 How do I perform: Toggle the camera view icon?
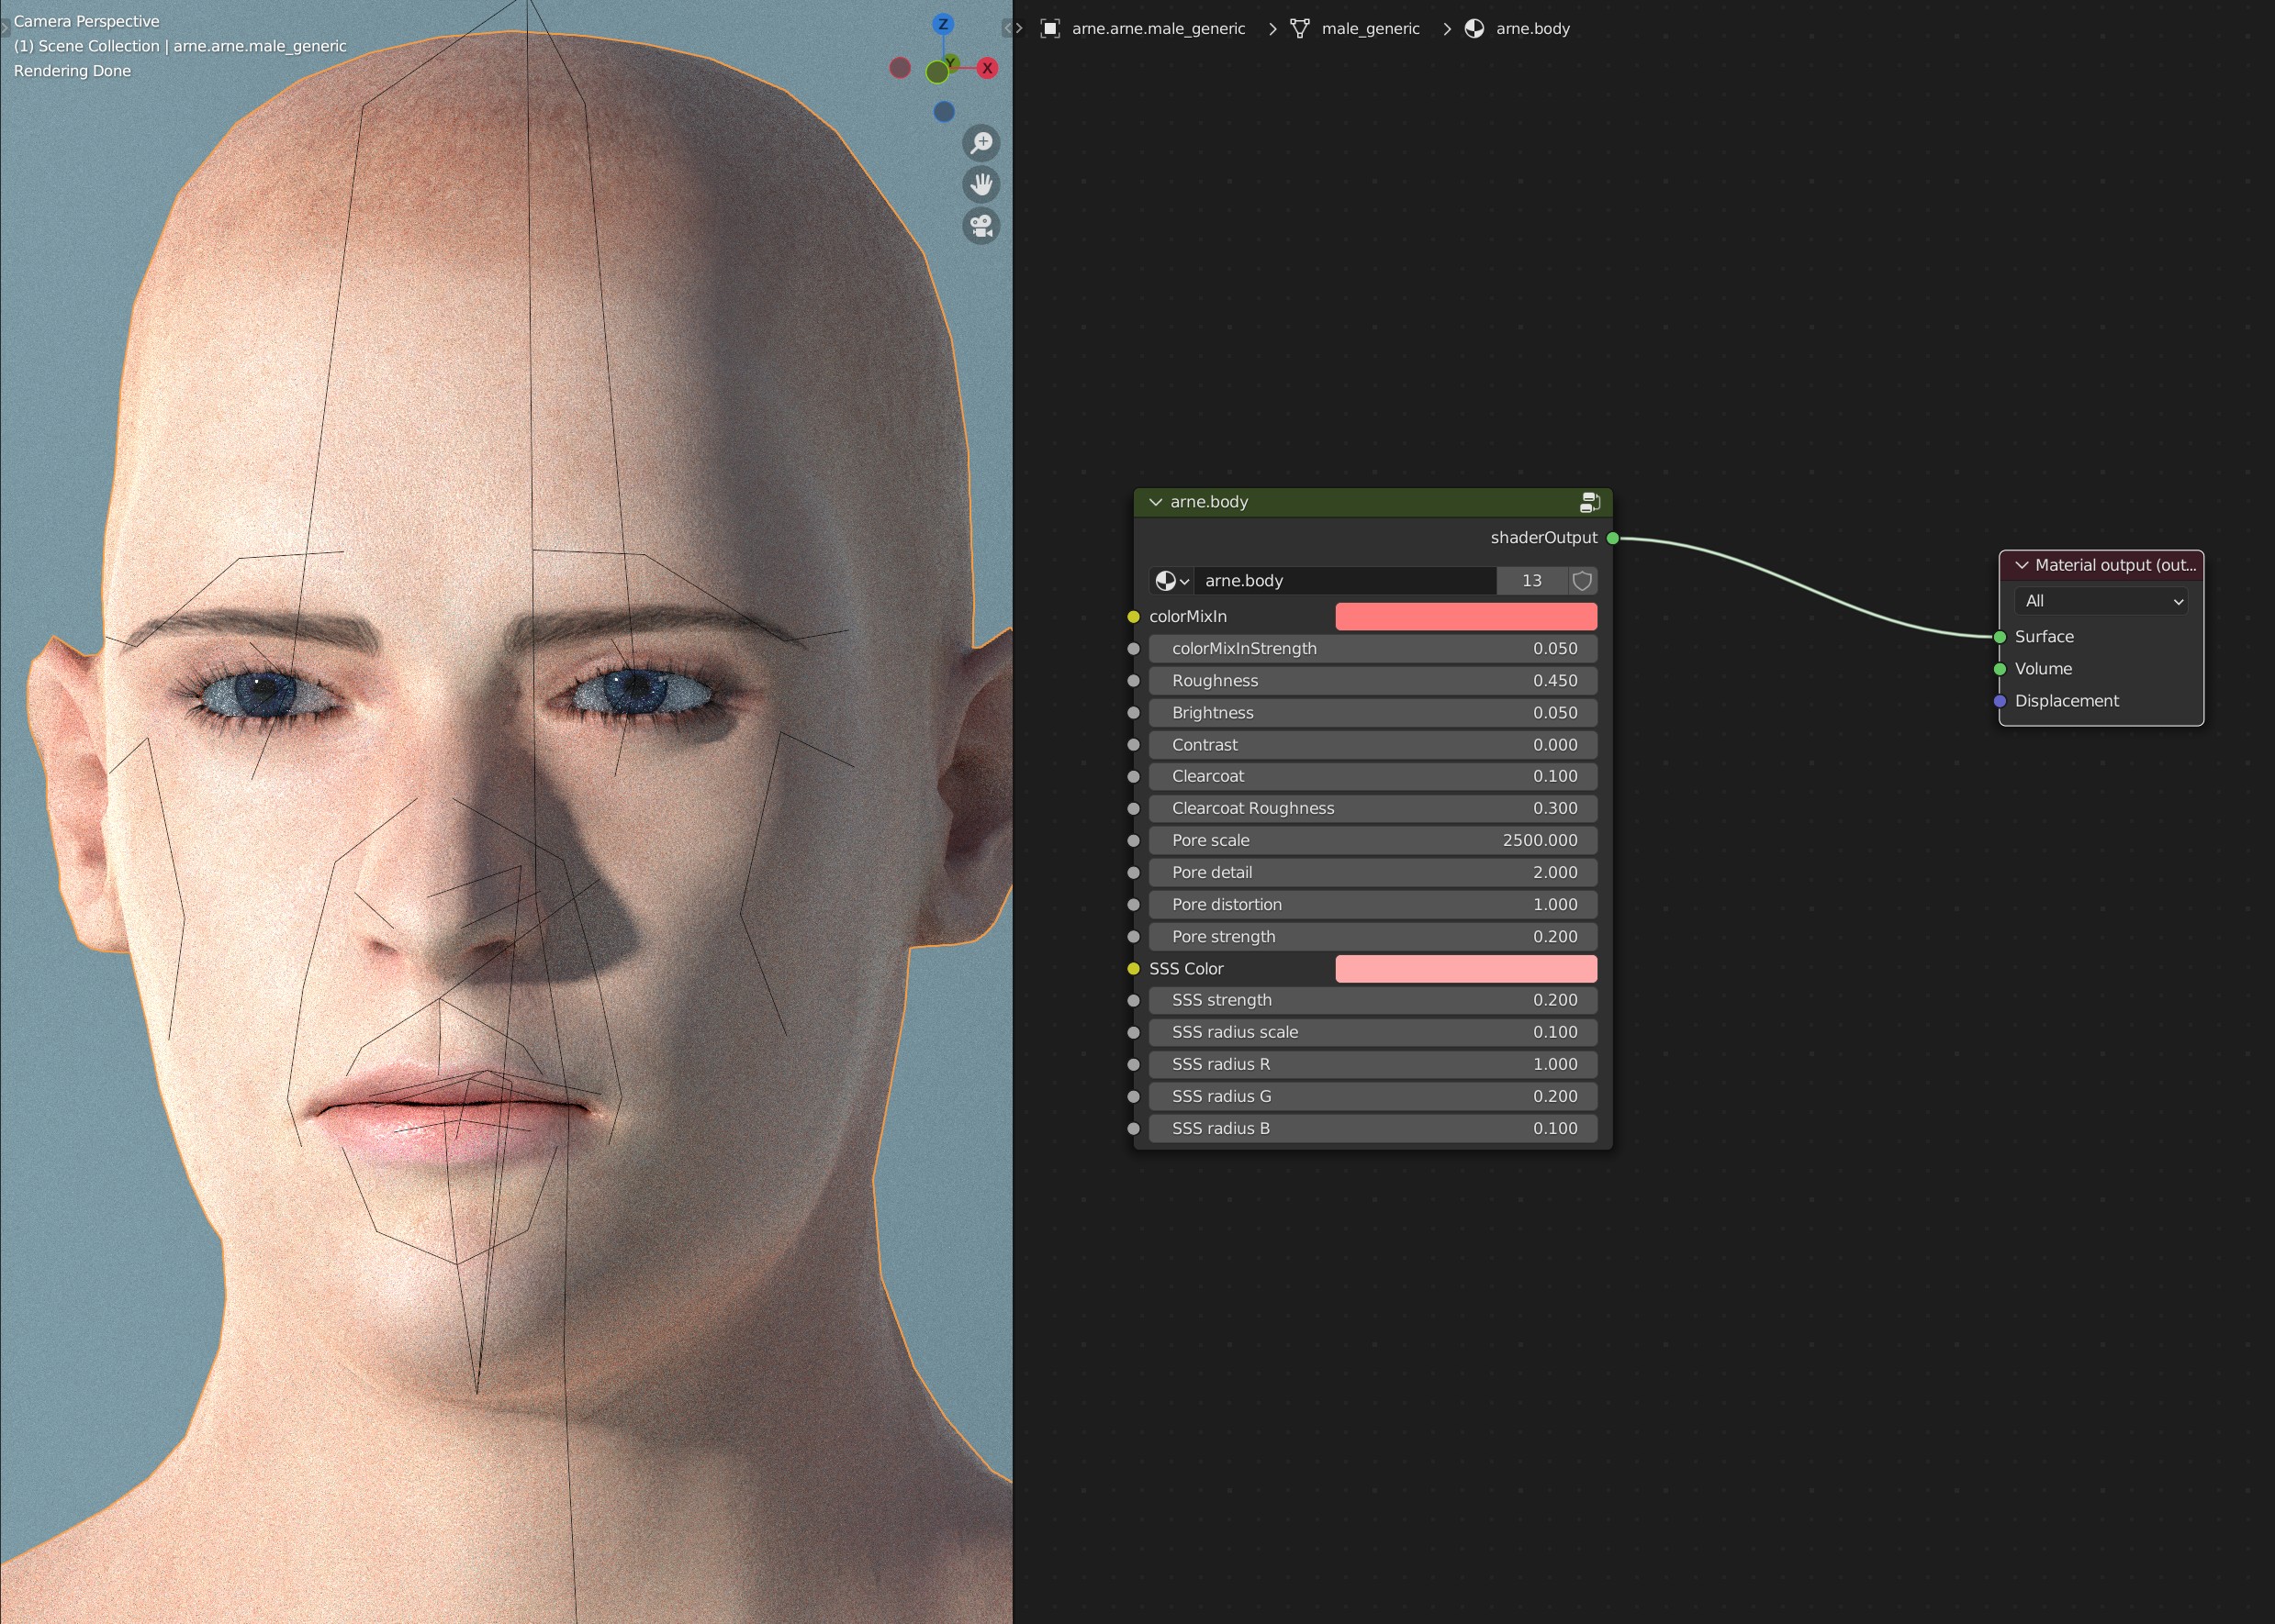[981, 226]
